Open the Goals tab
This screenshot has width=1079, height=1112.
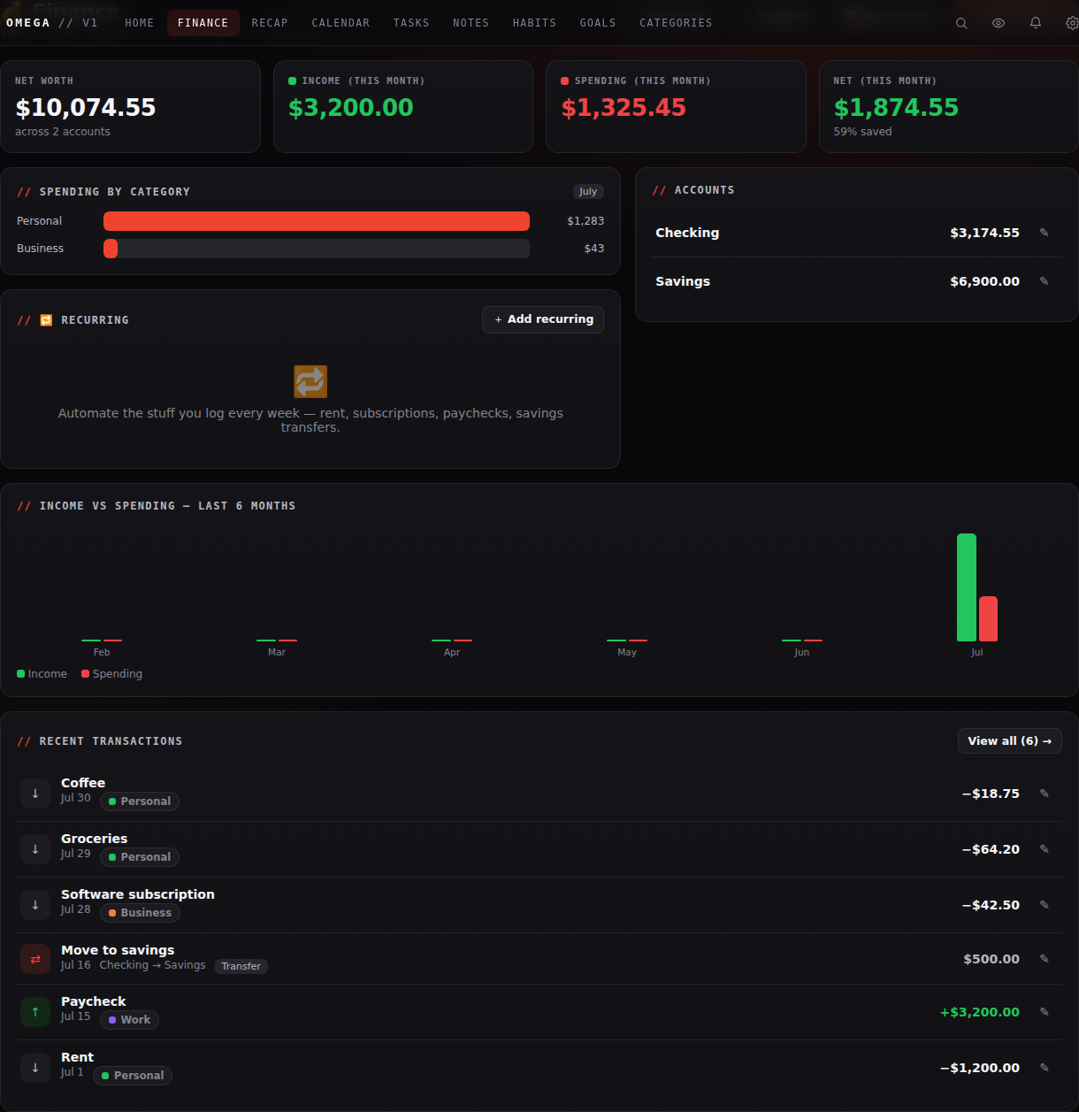click(x=598, y=23)
